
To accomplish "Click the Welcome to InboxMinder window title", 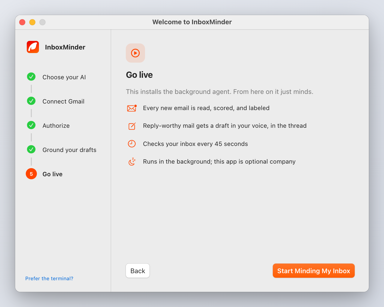I will coord(192,22).
